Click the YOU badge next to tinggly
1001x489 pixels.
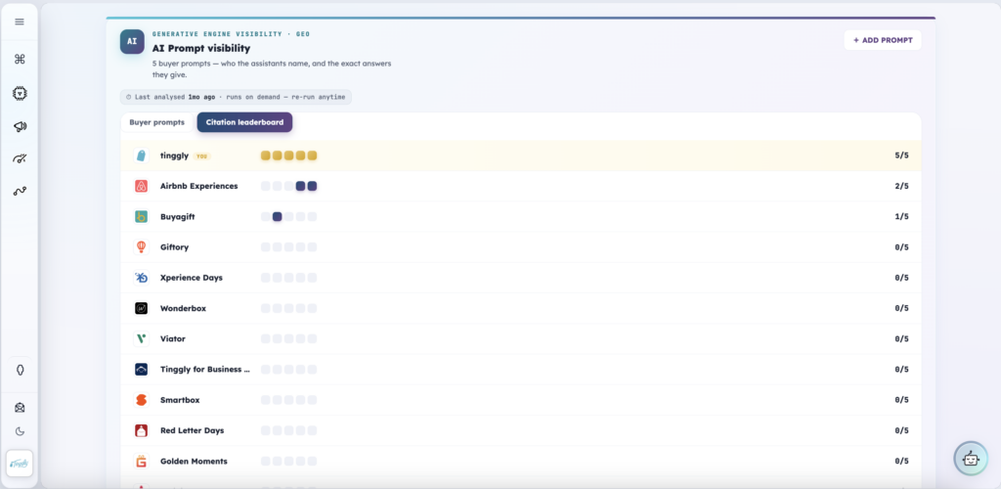click(201, 156)
